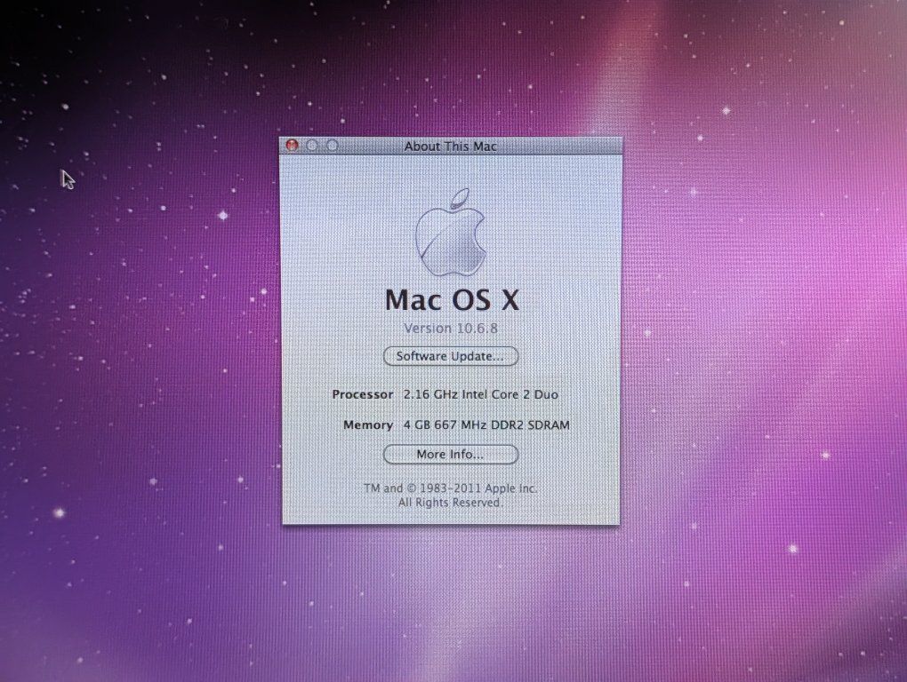The width and height of the screenshot is (907, 682).
Task: Click the About This Mac title bar
Action: [x=451, y=147]
